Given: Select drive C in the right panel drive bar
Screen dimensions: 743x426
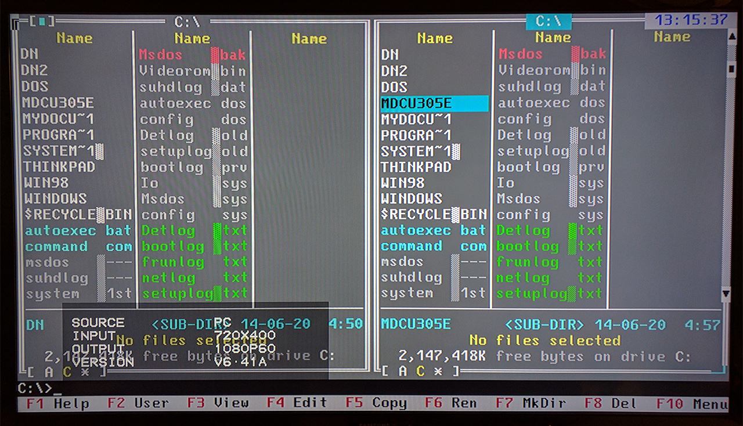Looking at the screenshot, I should pos(420,370).
